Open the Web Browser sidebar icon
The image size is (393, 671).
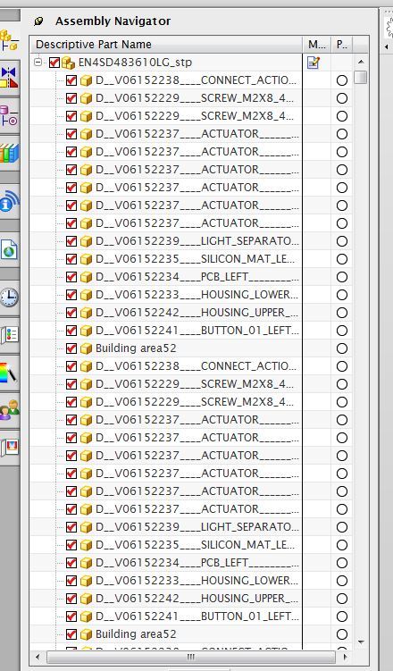(x=9, y=249)
